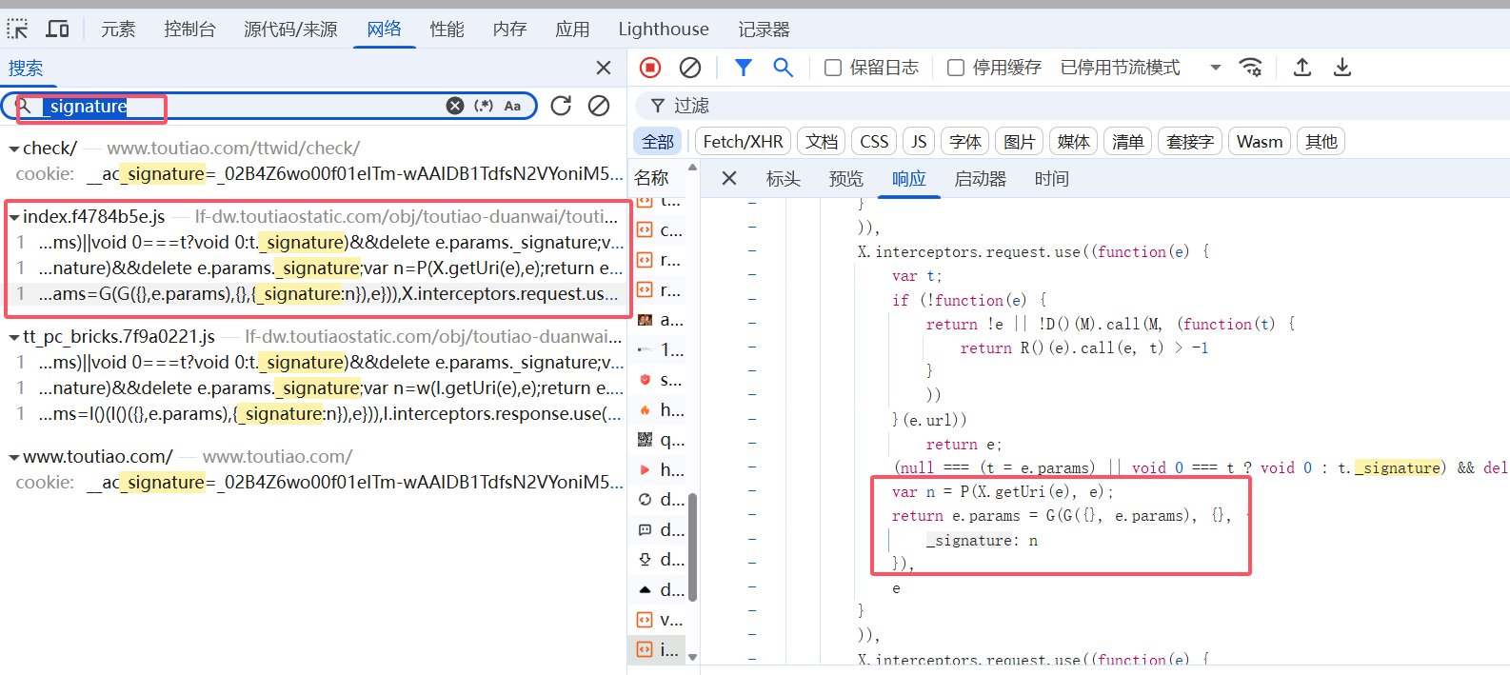Open the 元素 panel tab
The height and width of the screenshot is (675, 1510).
click(x=118, y=30)
